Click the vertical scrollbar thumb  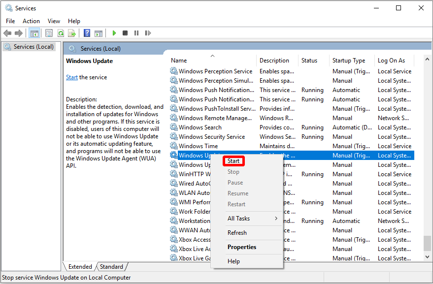[427, 243]
